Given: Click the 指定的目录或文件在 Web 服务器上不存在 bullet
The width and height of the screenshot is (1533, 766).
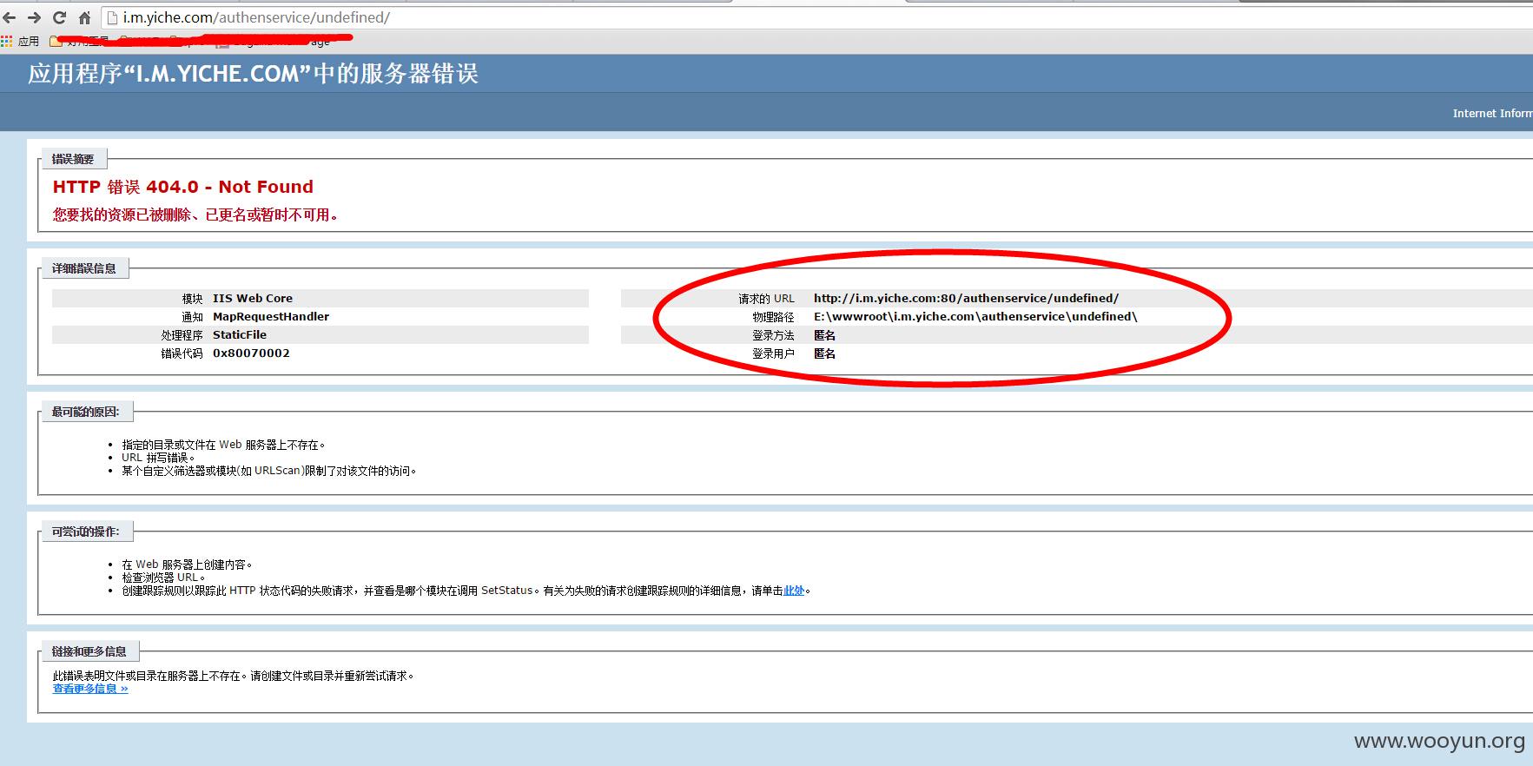Looking at the screenshot, I should [x=223, y=445].
